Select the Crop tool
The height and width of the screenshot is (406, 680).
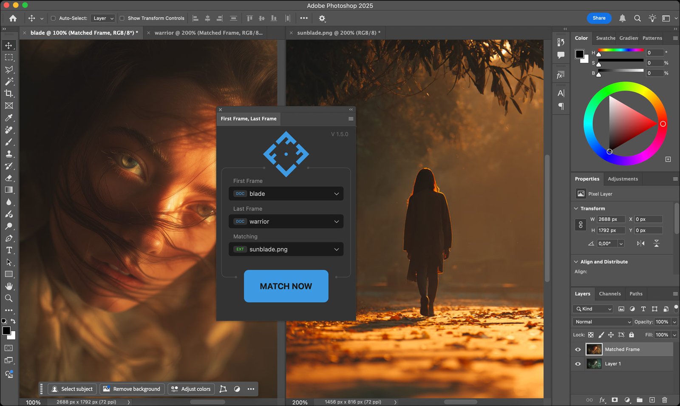8,94
